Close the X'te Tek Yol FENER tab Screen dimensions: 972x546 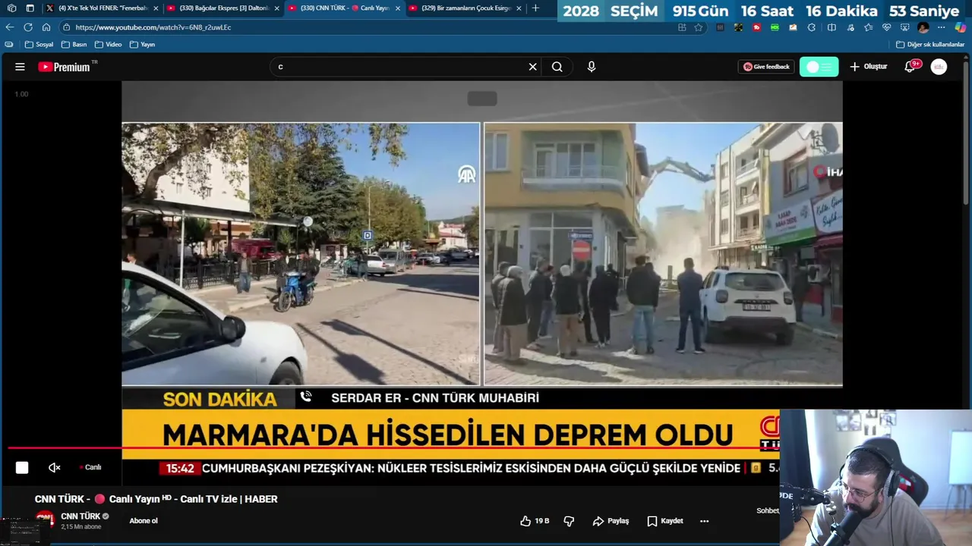coord(156,8)
